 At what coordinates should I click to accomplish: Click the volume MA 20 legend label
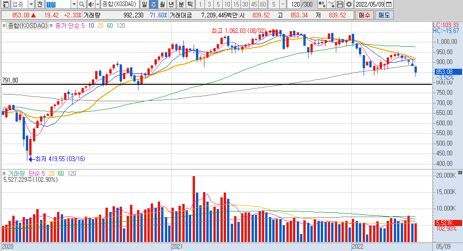[51, 173]
